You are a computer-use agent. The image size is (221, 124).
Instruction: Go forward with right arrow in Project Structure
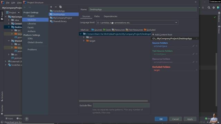pyautogui.click(x=29, y=7)
